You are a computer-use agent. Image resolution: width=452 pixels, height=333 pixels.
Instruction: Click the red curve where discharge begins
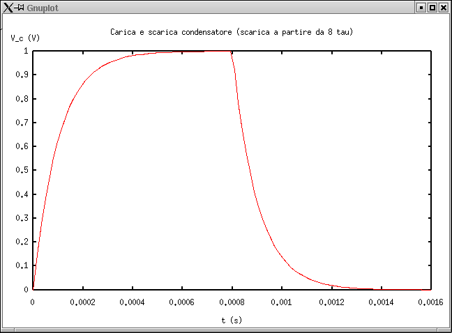tap(230, 52)
